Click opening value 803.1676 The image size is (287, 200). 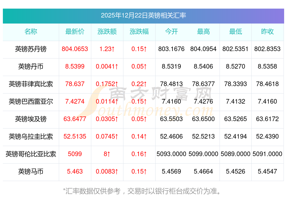(171, 49)
